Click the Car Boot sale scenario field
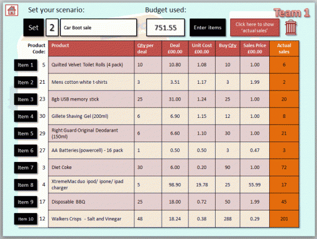The image size is (317, 239). (x=98, y=27)
